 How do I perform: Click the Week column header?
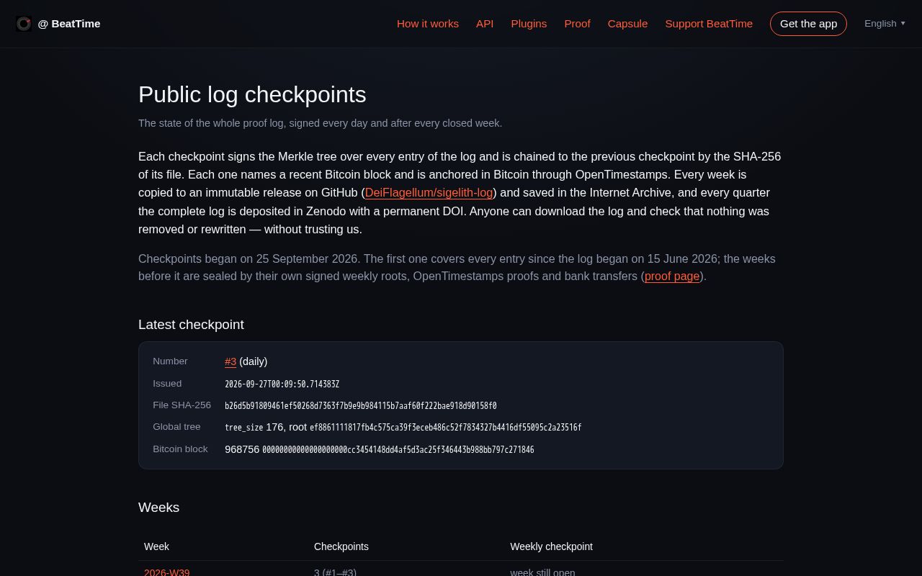[156, 546]
